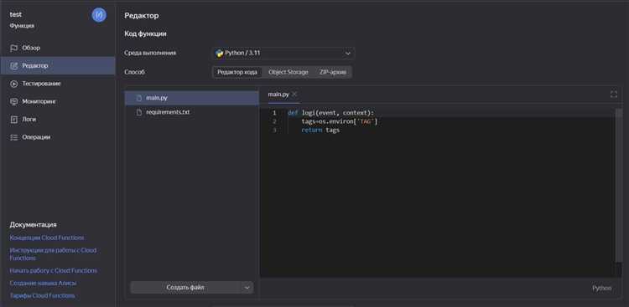
Task: Click file icon next to requirements.txt
Action: (x=139, y=112)
